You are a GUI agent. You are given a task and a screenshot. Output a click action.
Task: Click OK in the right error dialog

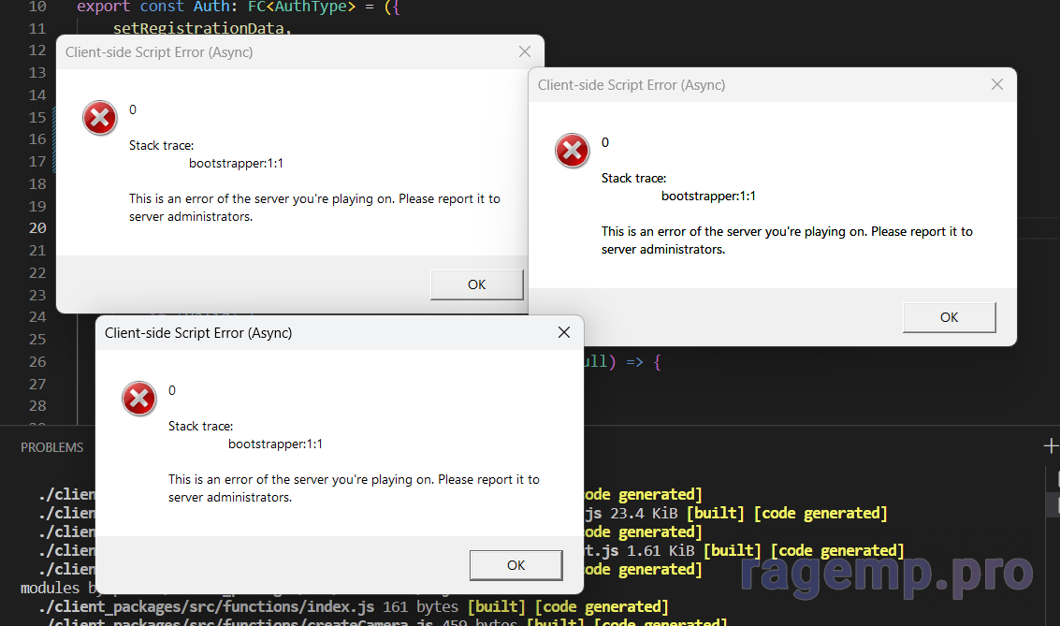(x=949, y=317)
